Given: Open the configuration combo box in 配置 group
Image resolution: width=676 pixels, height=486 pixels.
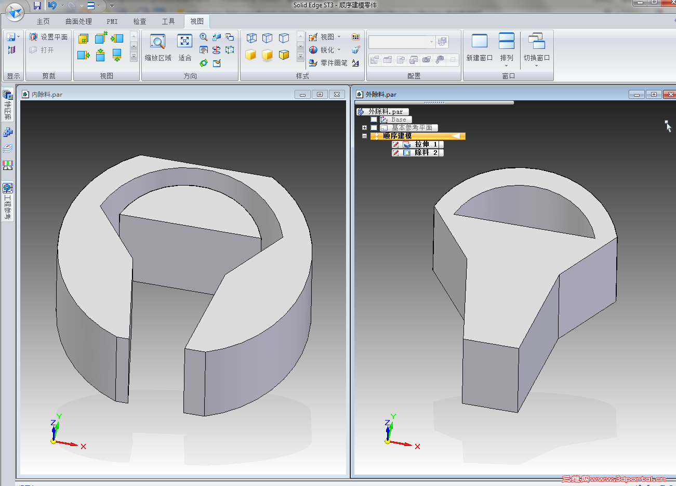Looking at the screenshot, I should [401, 42].
